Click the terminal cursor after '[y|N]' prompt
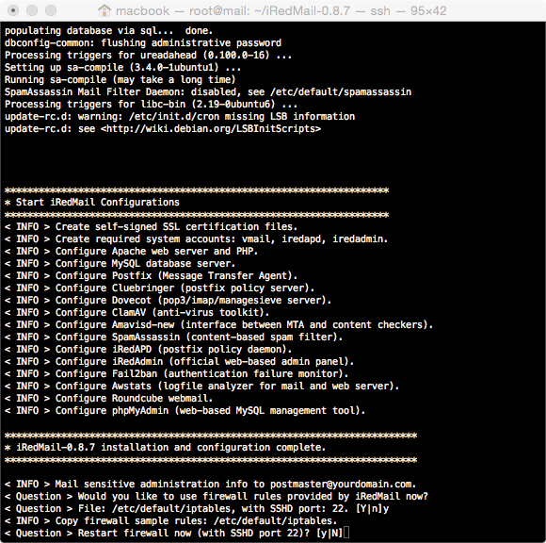The width and height of the screenshot is (546, 543). 346,533
